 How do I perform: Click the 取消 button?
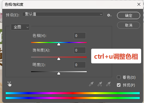(x=129, y=25)
